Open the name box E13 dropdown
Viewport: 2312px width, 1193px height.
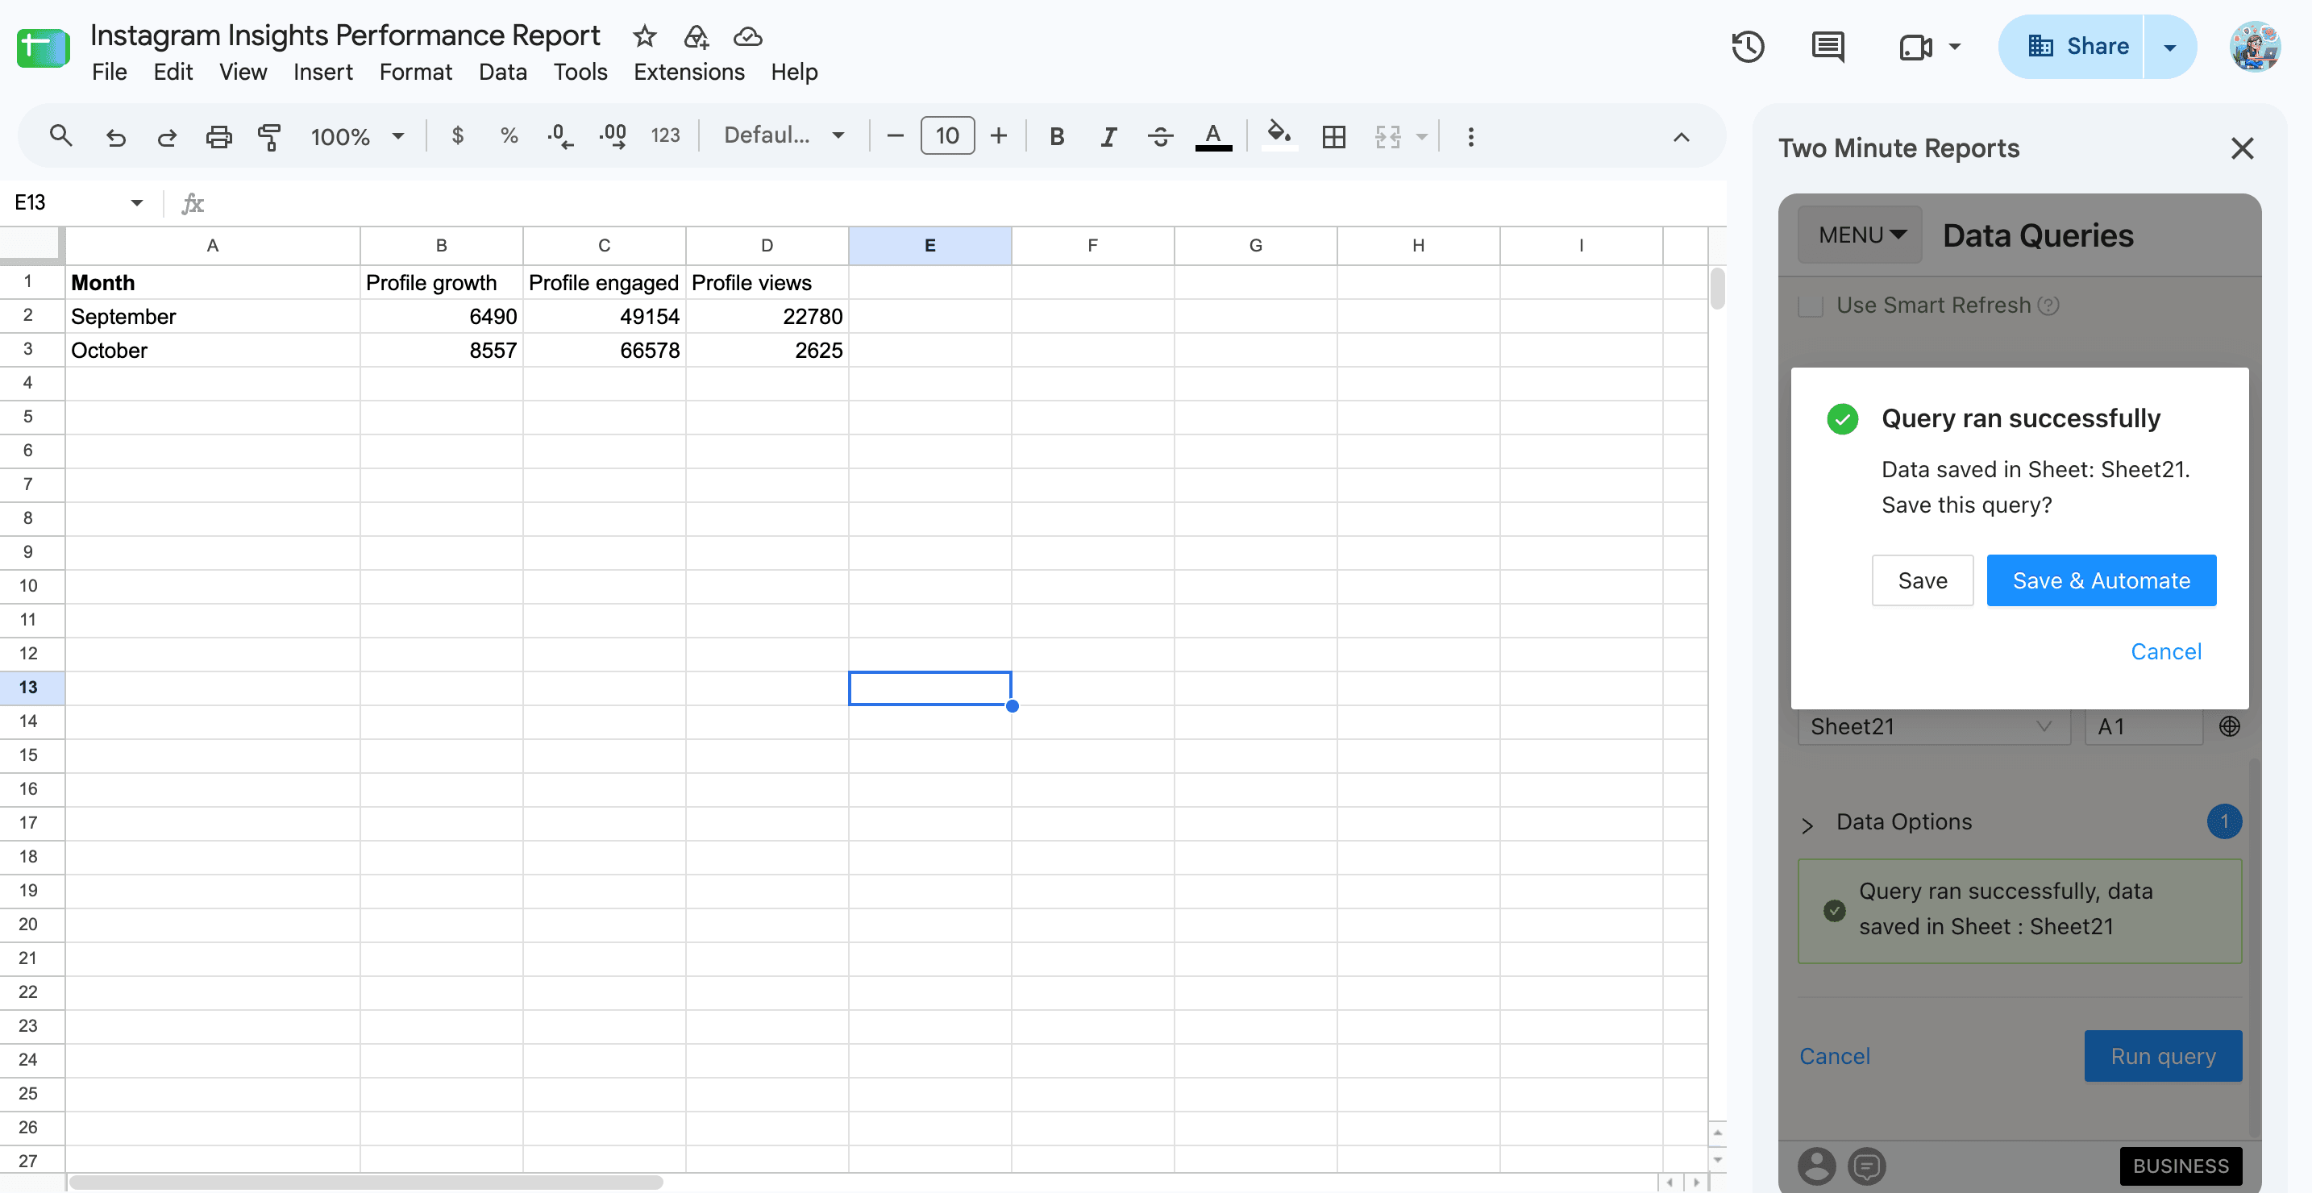[x=136, y=203]
